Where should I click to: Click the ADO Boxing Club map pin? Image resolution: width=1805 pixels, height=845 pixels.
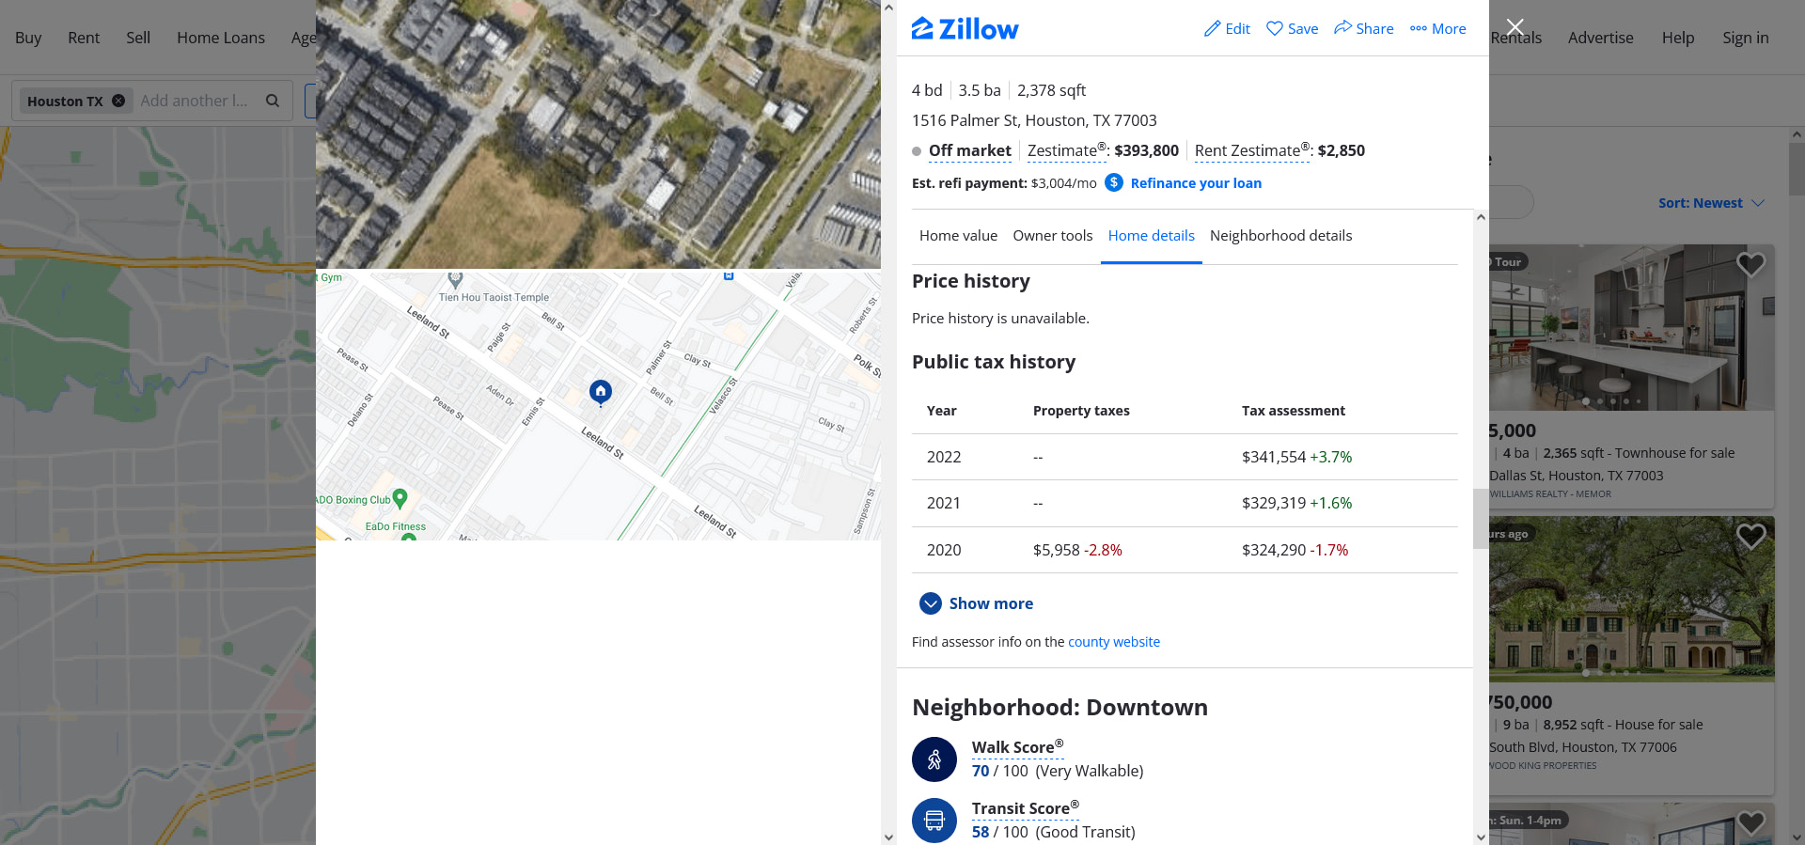tap(400, 498)
